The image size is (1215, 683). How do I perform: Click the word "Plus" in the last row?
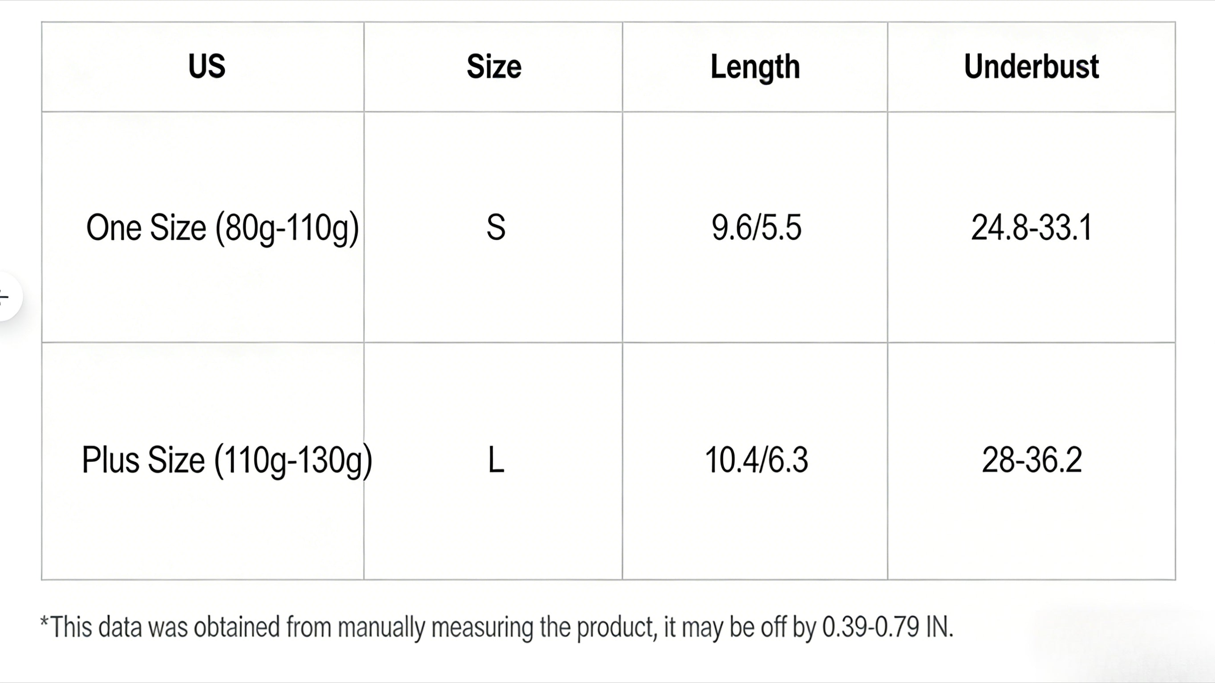[x=110, y=461]
